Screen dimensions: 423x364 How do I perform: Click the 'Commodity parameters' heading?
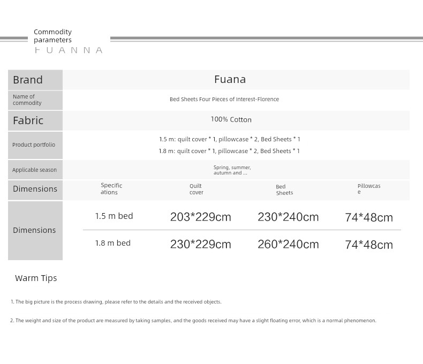[x=52, y=36]
